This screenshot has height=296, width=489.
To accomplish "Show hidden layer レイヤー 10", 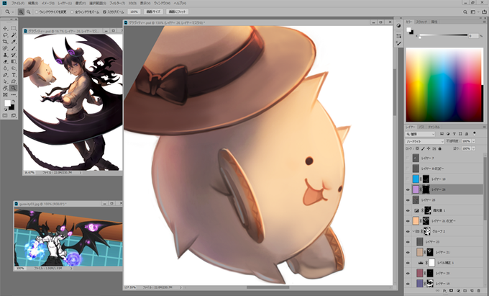I will (x=408, y=179).
